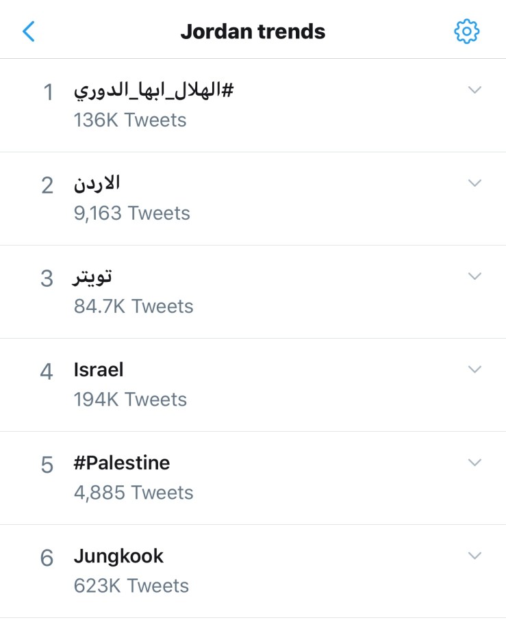The width and height of the screenshot is (506, 622).
Task: Open chevron menu next to #Palestine
Action: (x=475, y=462)
